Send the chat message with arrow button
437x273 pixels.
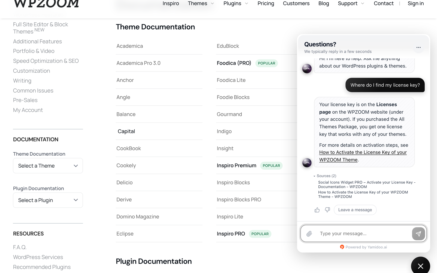pyautogui.click(x=418, y=234)
